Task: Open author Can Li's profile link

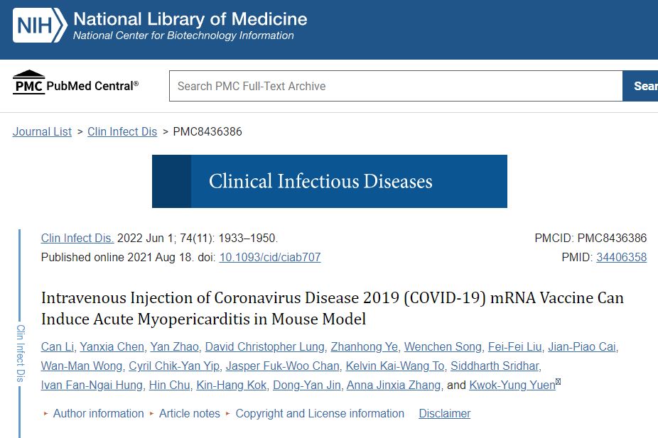Action: [x=57, y=346]
